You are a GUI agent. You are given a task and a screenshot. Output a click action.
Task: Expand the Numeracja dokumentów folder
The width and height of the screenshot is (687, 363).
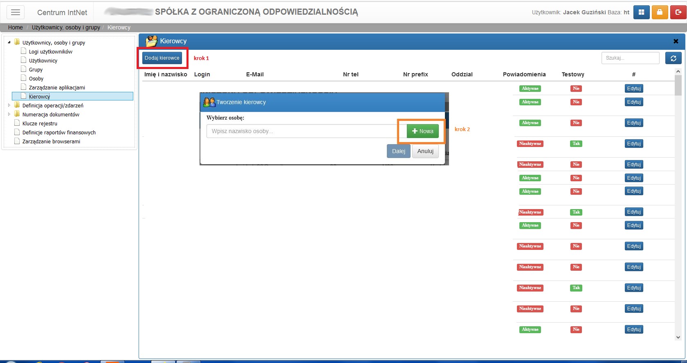click(9, 114)
